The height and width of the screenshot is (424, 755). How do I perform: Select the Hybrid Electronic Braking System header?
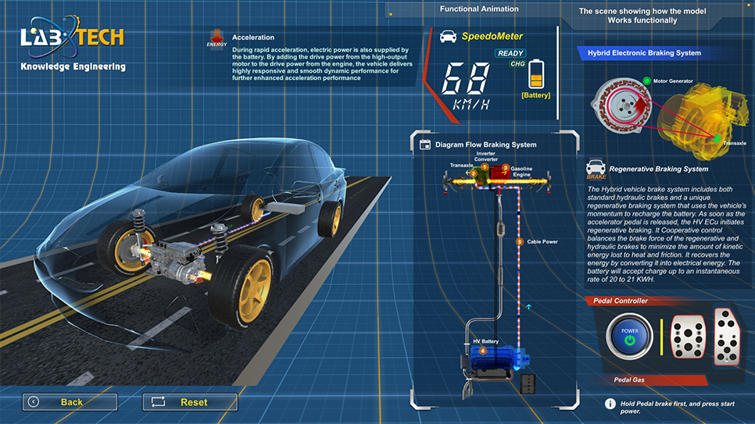[644, 53]
